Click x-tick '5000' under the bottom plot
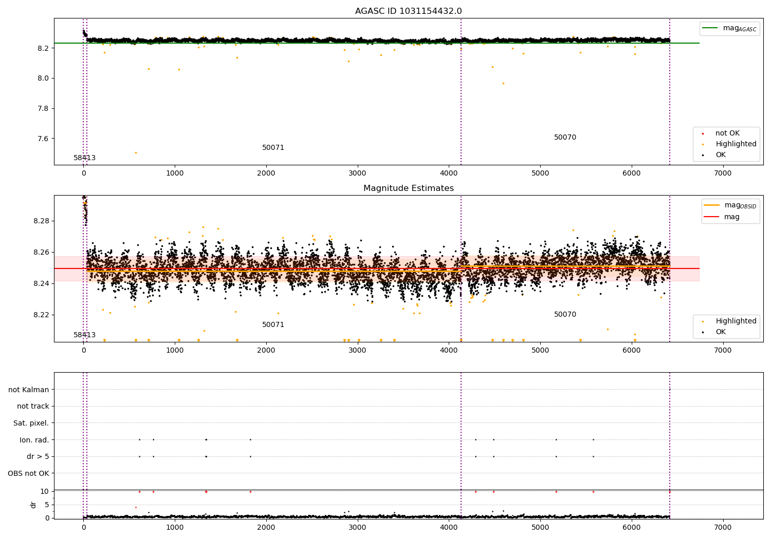This screenshot has height=539, width=771. (540, 528)
